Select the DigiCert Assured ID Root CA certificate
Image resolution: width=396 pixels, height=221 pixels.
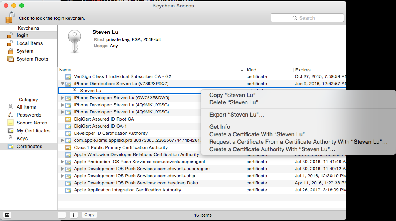click(x=104, y=119)
